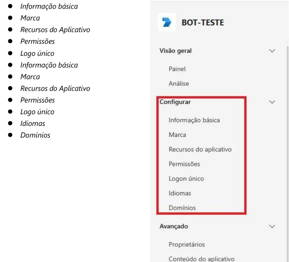Click the Avançado section header

pos(174,226)
